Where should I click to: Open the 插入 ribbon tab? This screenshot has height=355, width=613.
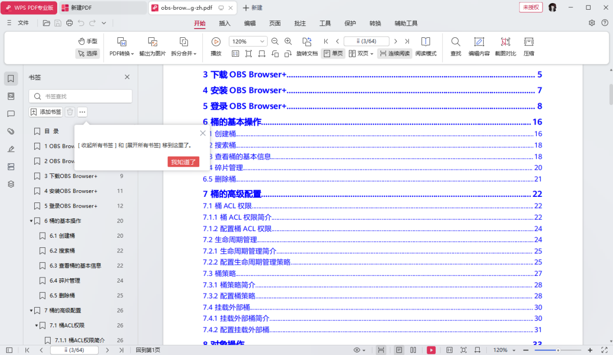point(225,23)
